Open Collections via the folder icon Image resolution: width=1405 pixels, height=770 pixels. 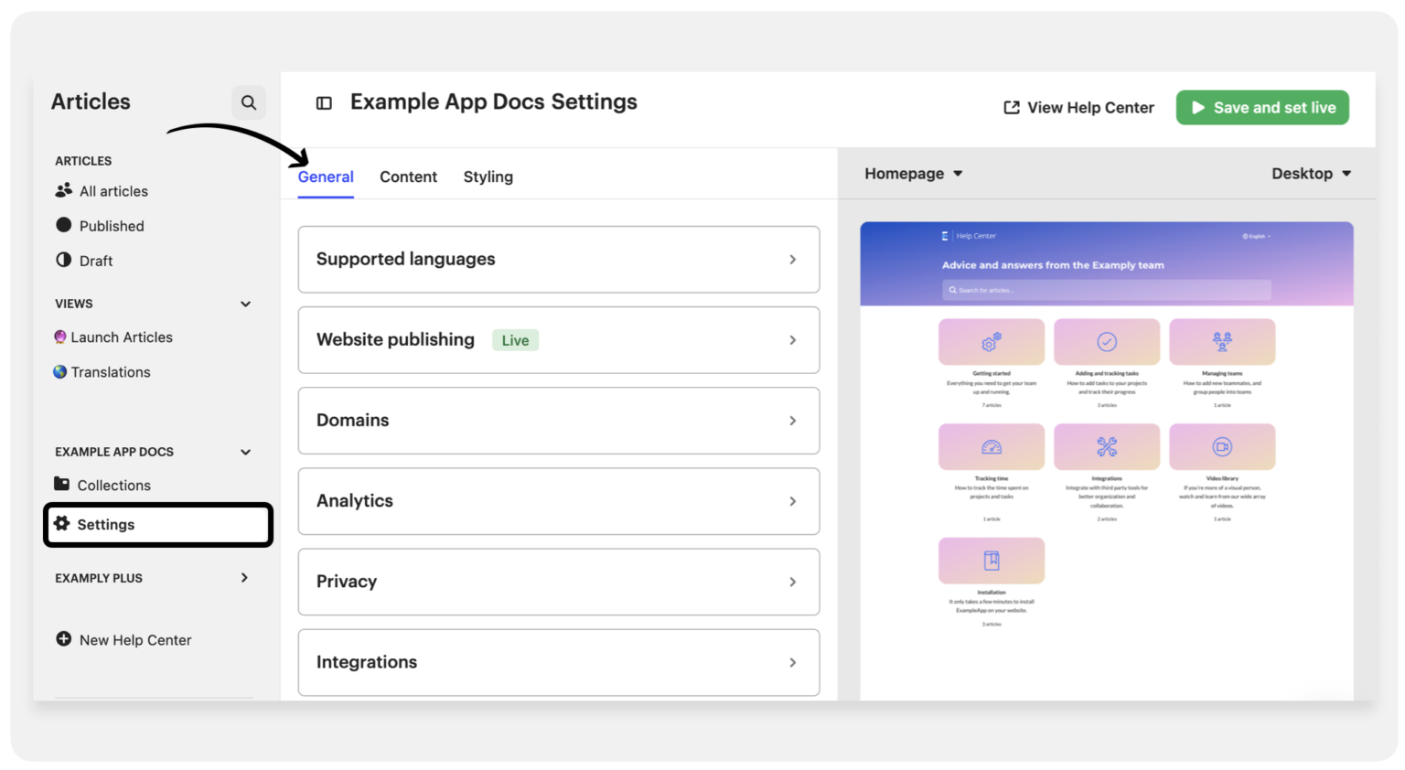60,485
